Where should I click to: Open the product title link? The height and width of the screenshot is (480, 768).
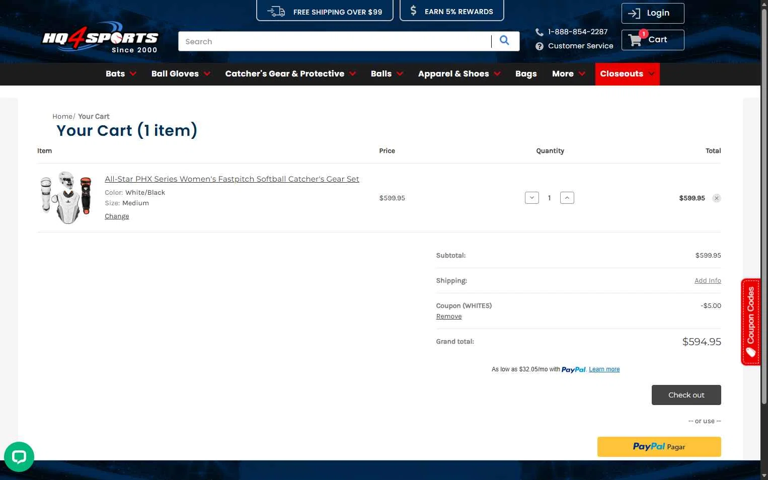[x=232, y=179]
